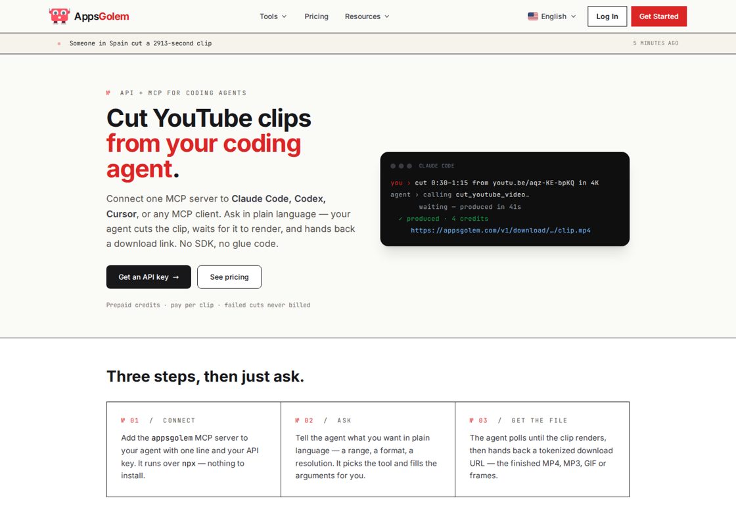This screenshot has width=736, height=511.
Task: Click the 'The agent polls until the clip renders' description
Action: point(541,456)
